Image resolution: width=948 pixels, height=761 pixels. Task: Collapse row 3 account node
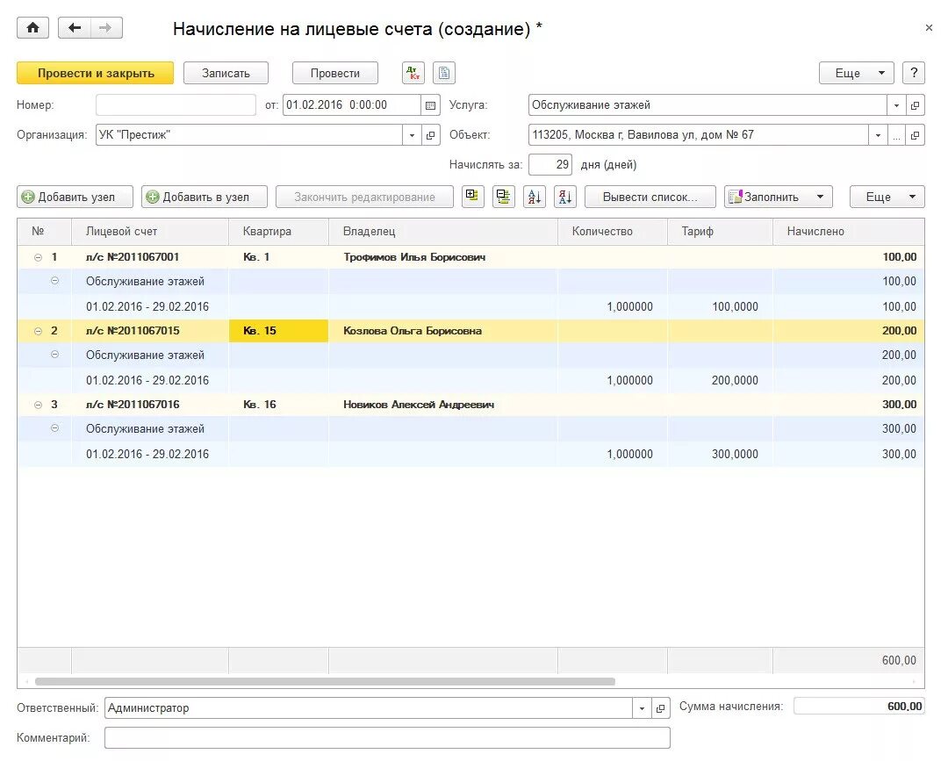pos(38,405)
